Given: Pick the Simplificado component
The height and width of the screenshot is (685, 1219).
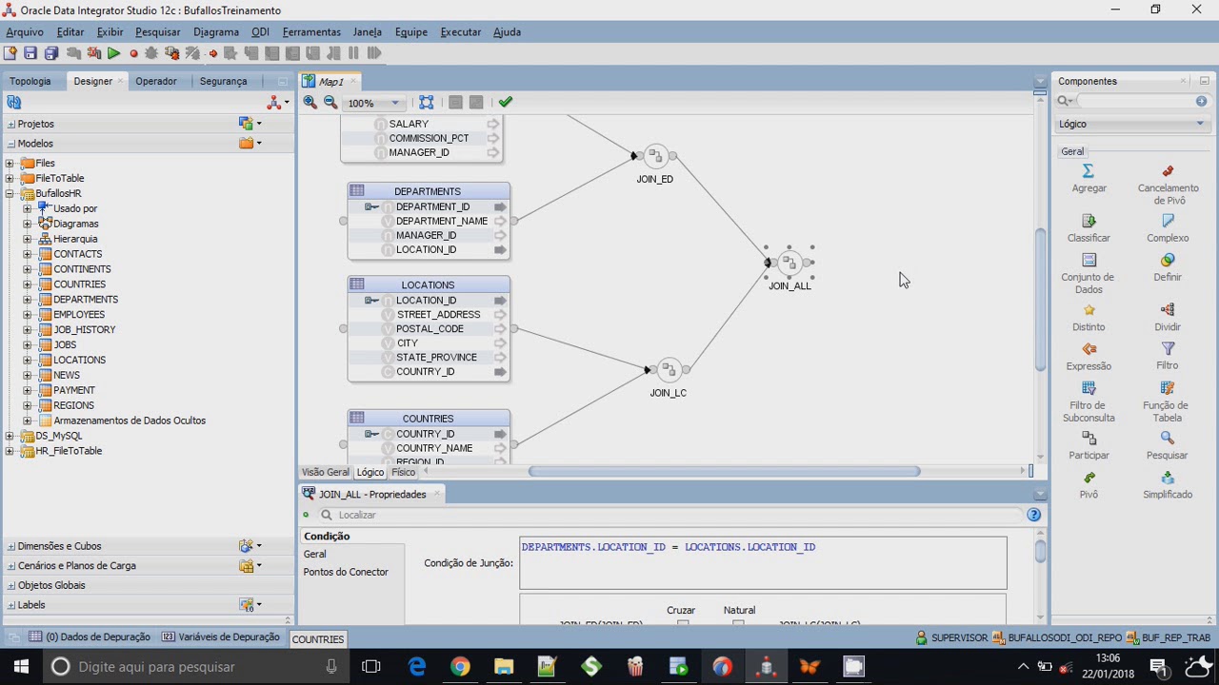Looking at the screenshot, I should tap(1168, 485).
